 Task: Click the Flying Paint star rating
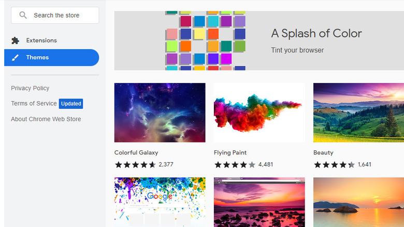click(x=235, y=165)
